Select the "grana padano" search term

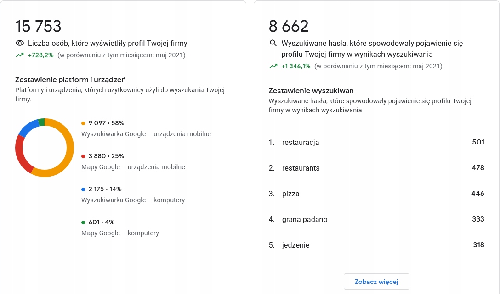(305, 220)
